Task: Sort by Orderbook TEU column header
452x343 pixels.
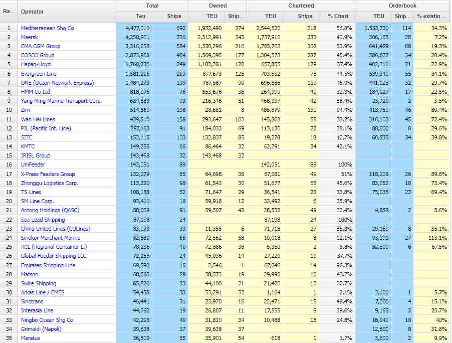Action: point(373,17)
